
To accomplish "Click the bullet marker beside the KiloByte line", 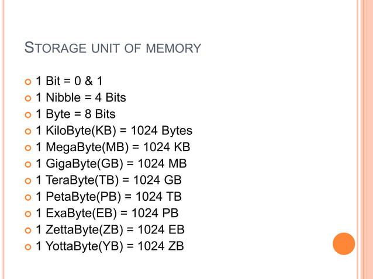I will [x=27, y=131].
